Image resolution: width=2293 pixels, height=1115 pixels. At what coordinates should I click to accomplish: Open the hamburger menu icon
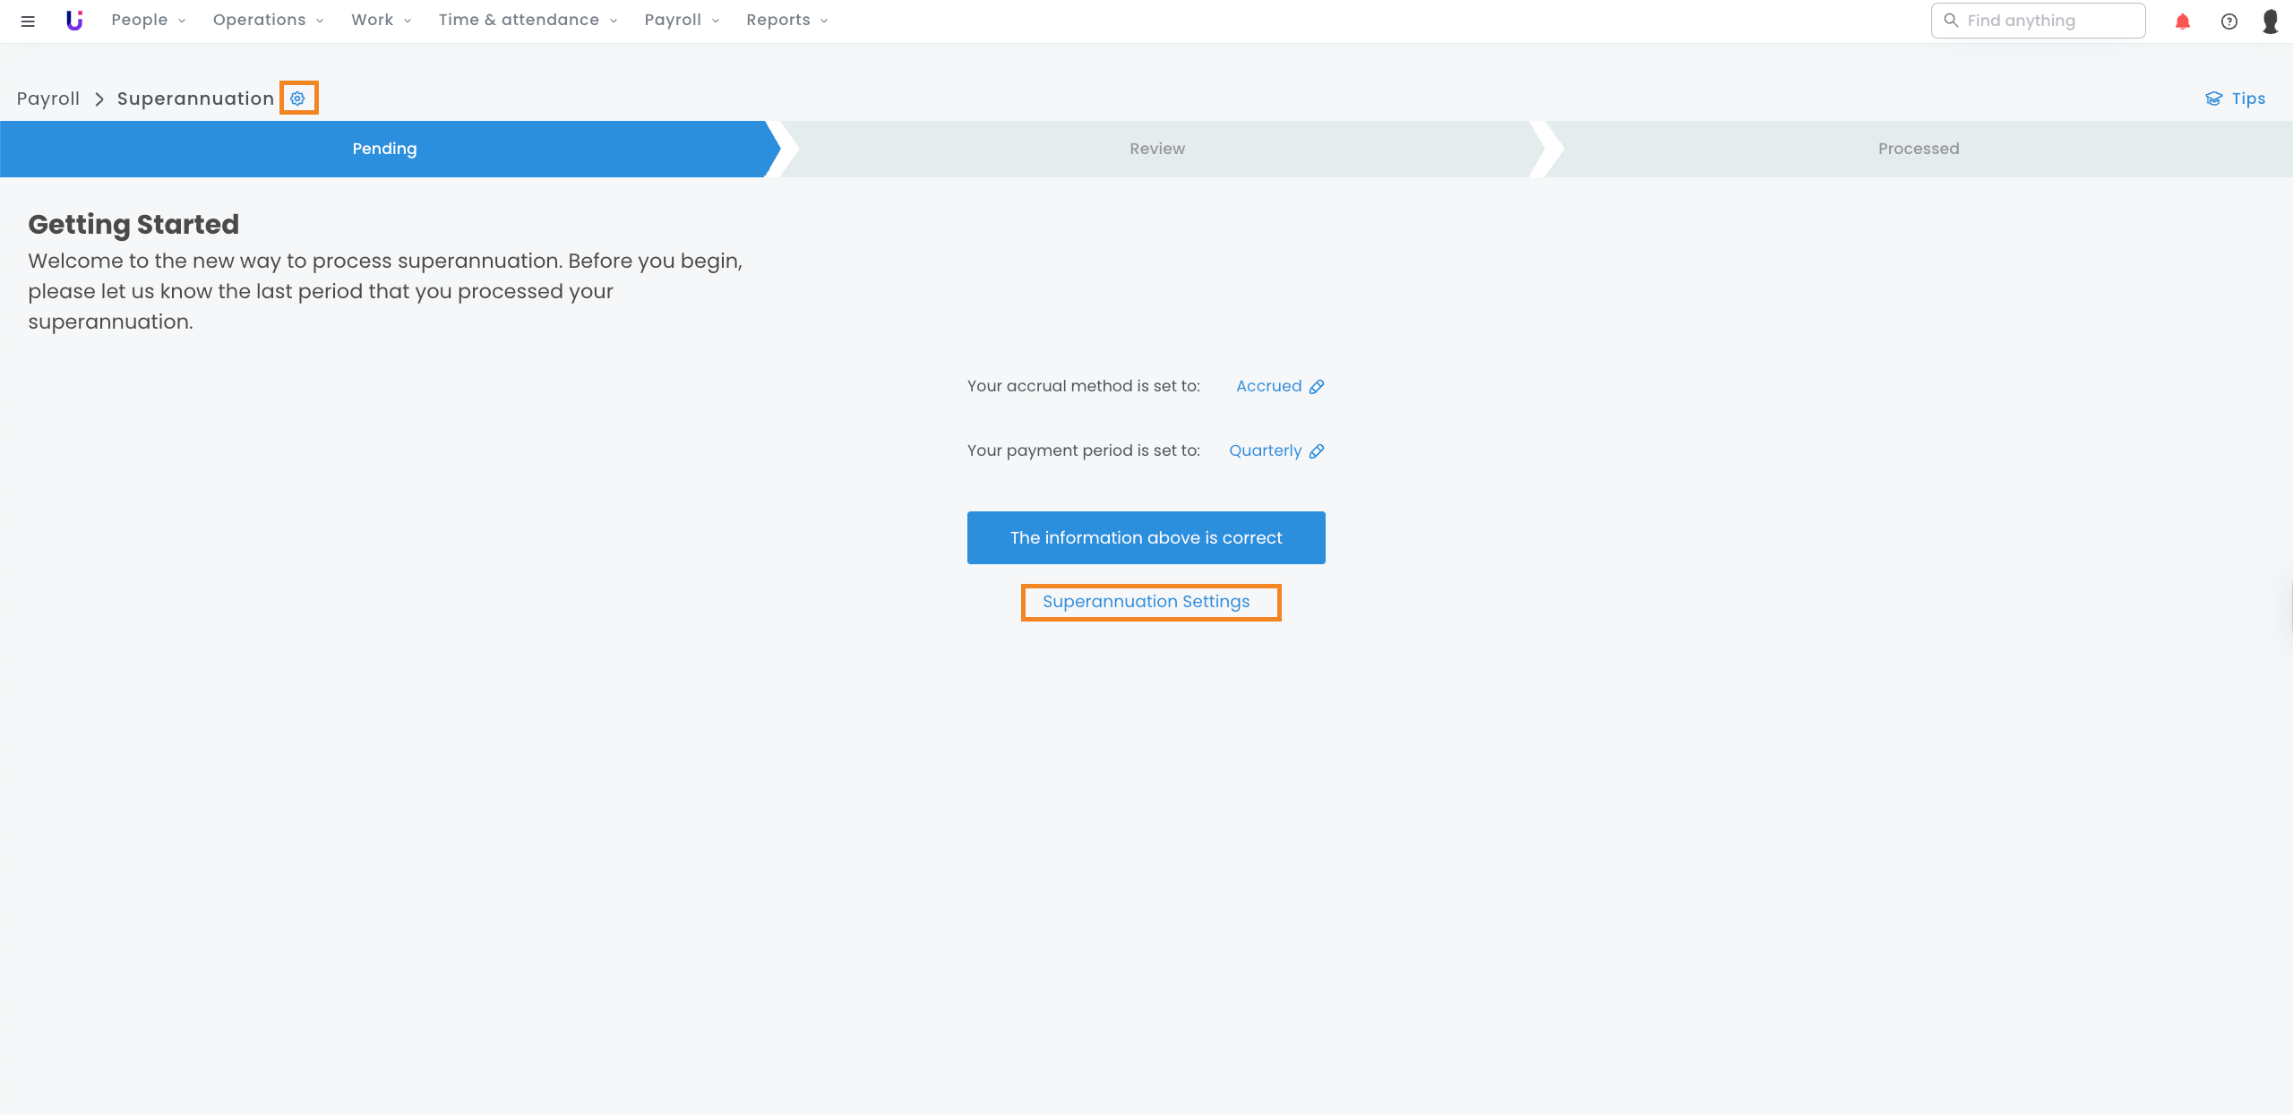point(28,21)
